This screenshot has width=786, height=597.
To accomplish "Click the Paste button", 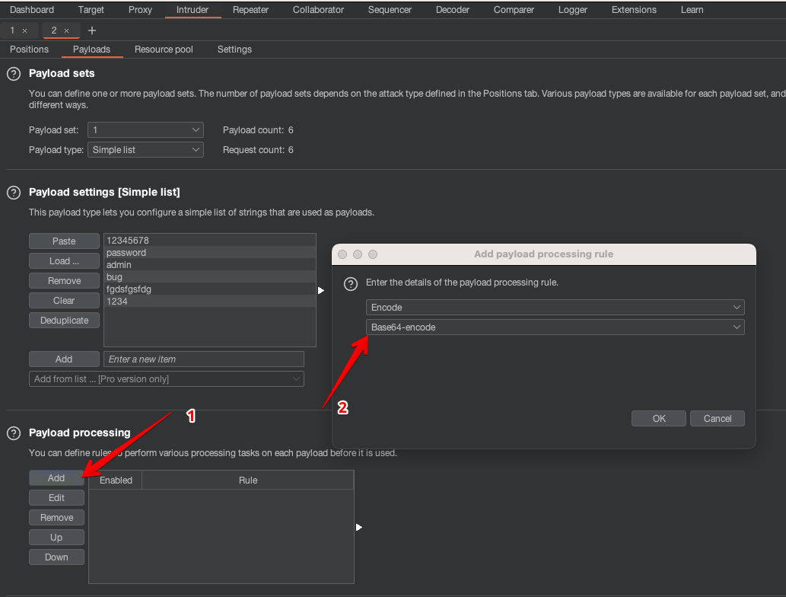I will click(x=64, y=241).
